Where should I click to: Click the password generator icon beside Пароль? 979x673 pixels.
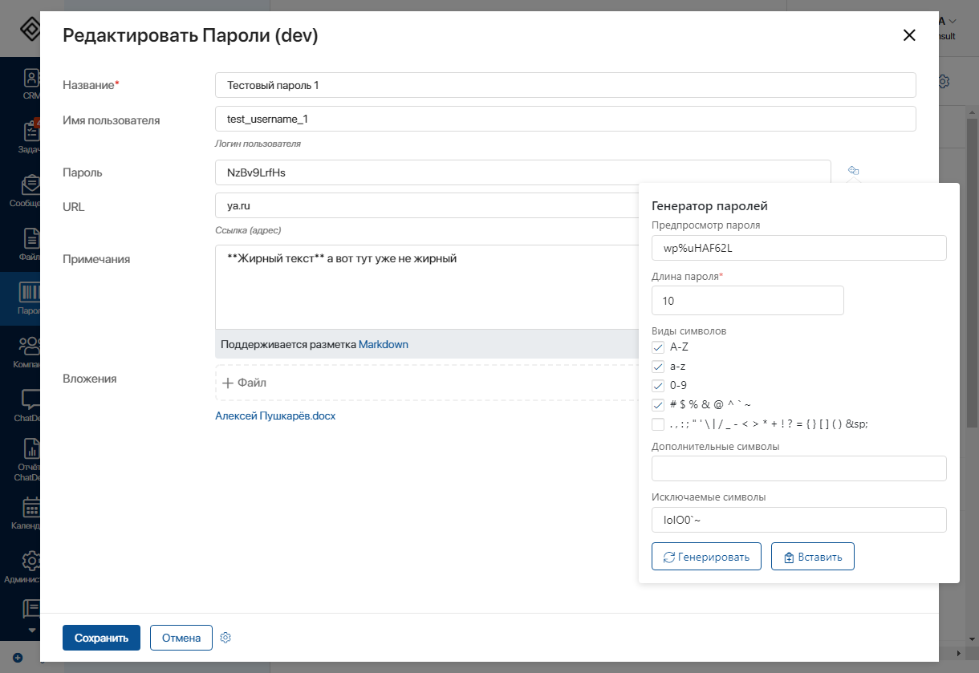tap(854, 171)
